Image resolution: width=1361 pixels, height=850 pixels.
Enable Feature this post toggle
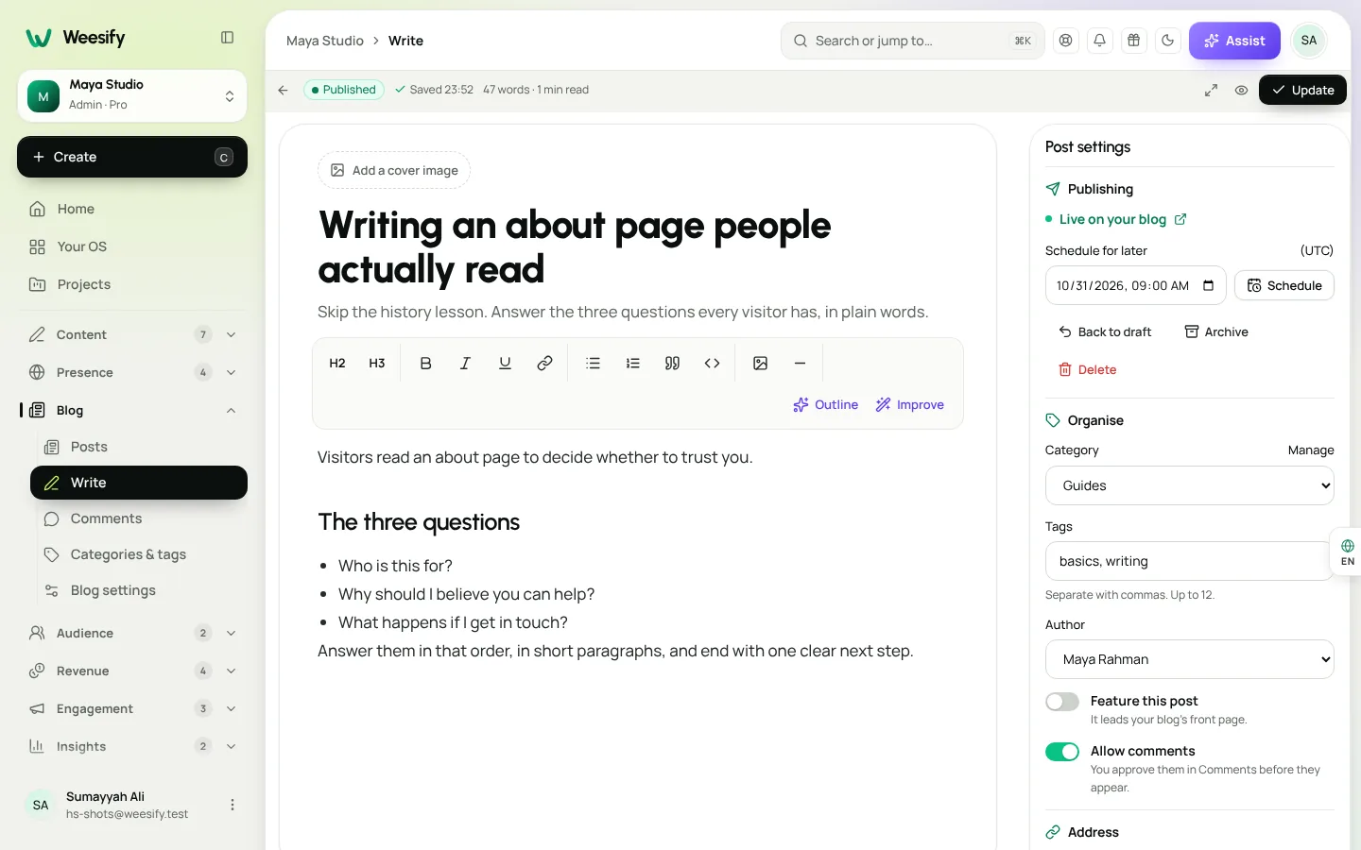pos(1062,702)
